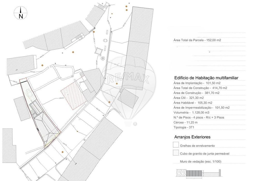
Task: Click the registered trademark symbol under balloon
Action: (135, 124)
